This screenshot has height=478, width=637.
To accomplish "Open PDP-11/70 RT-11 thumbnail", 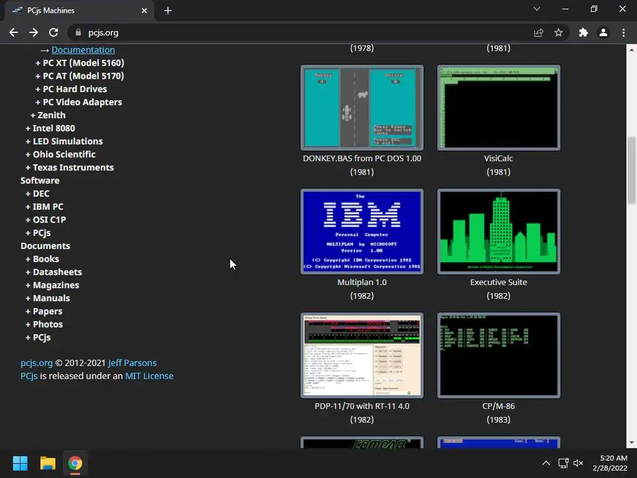I will 362,355.
